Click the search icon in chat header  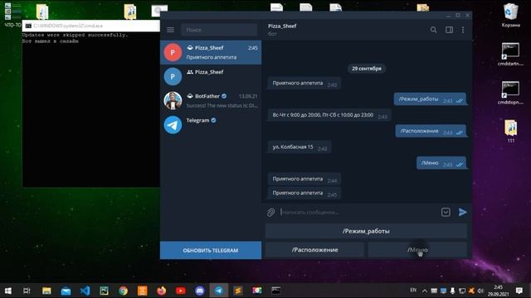pos(433,30)
